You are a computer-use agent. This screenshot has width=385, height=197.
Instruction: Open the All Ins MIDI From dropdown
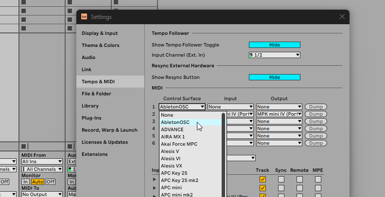pyautogui.click(x=42, y=162)
